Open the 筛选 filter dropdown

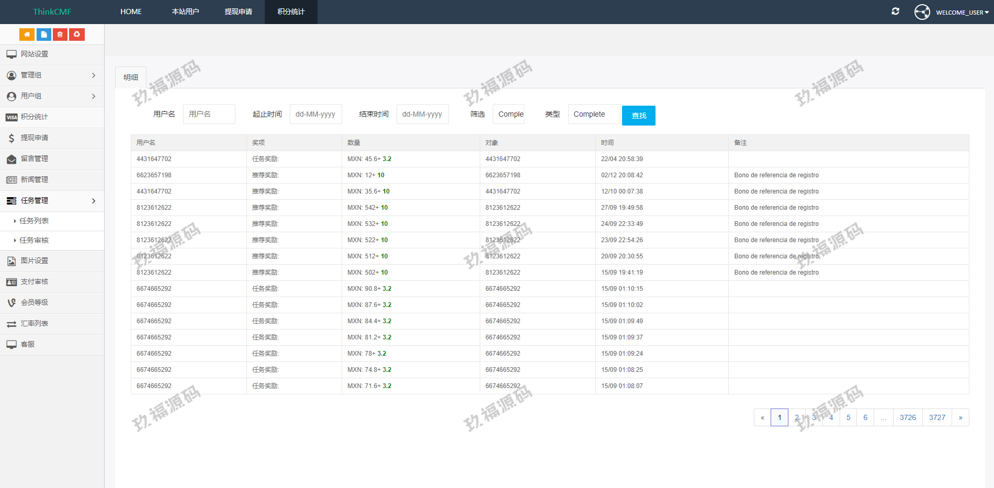tap(508, 115)
